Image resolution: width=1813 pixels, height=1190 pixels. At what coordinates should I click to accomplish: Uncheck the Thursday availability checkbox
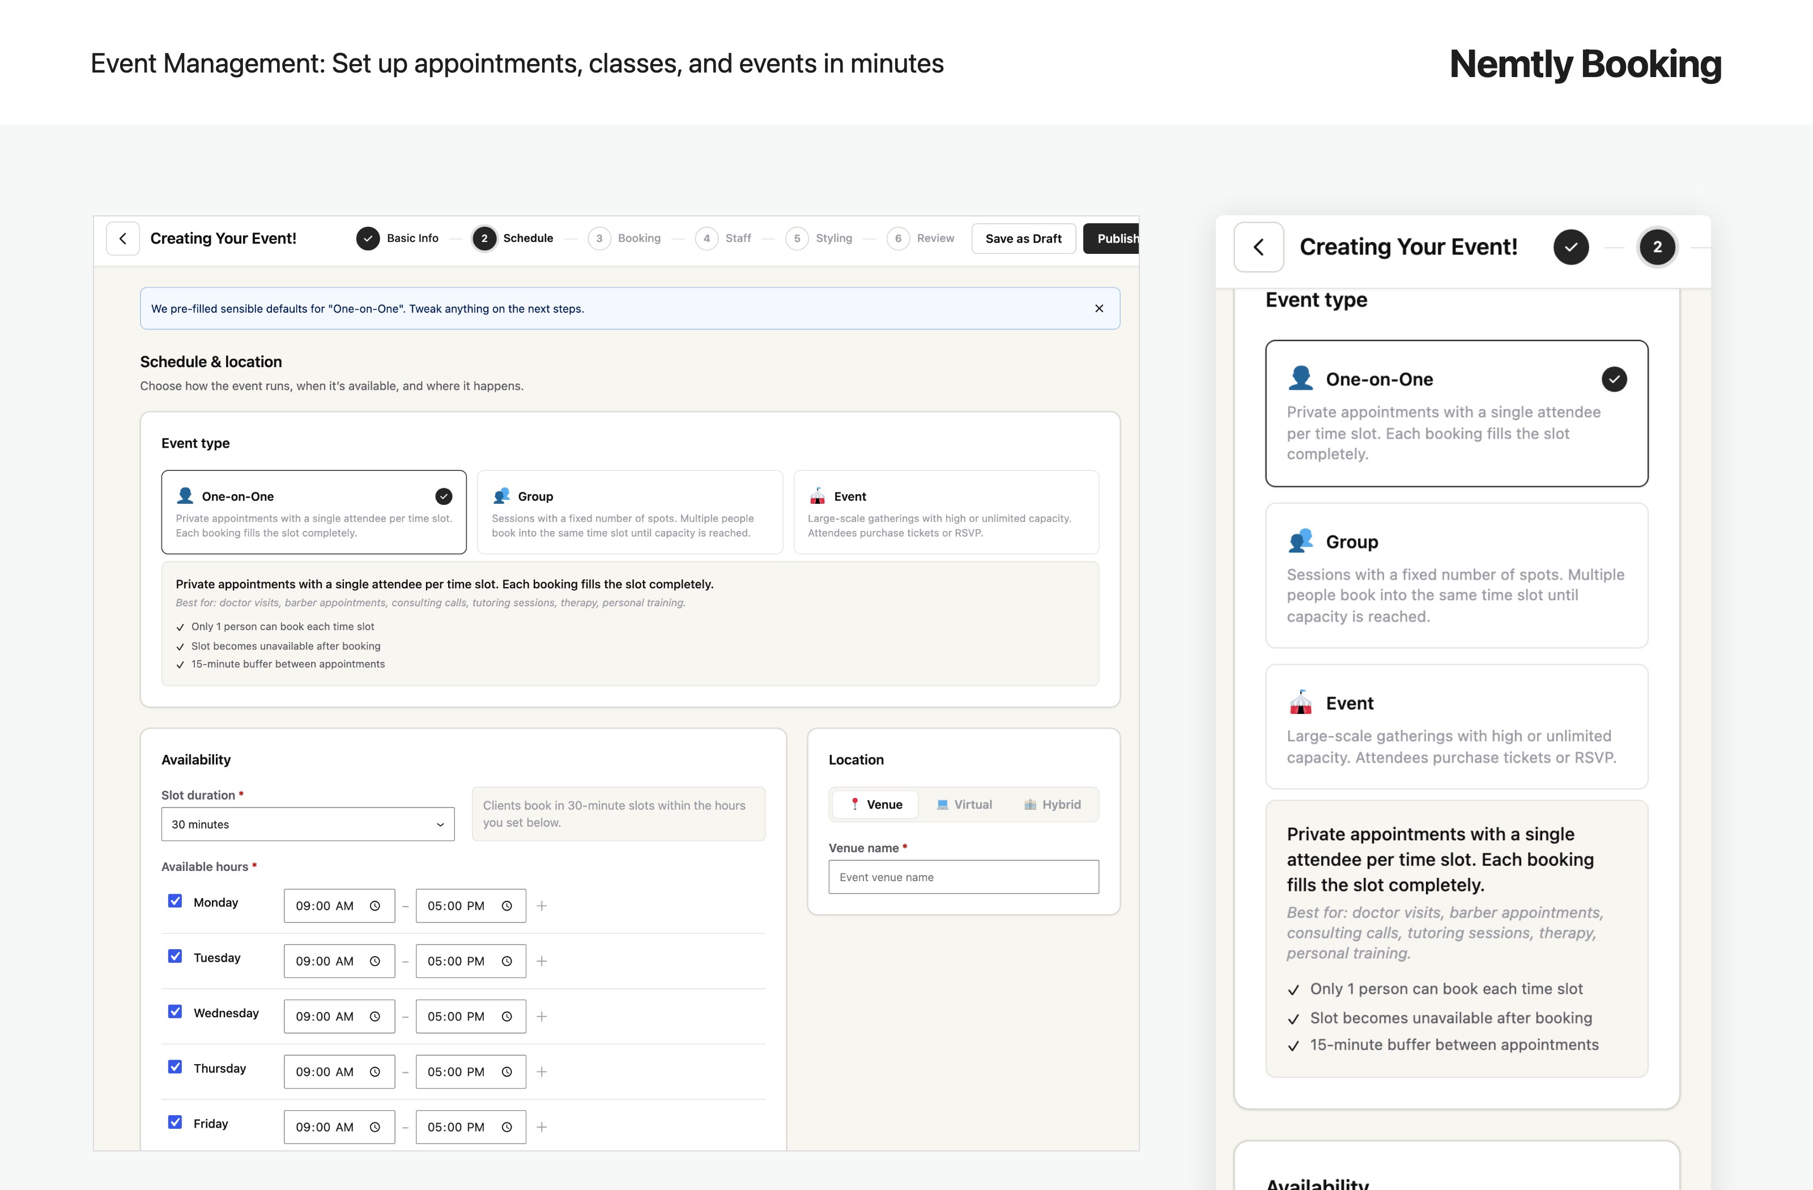175,1066
